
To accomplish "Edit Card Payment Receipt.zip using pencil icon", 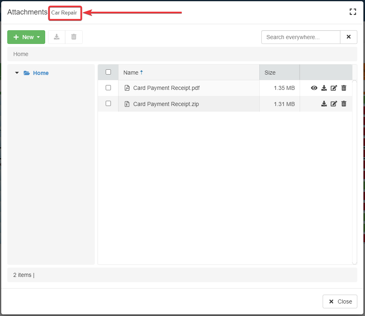I will click(x=334, y=104).
